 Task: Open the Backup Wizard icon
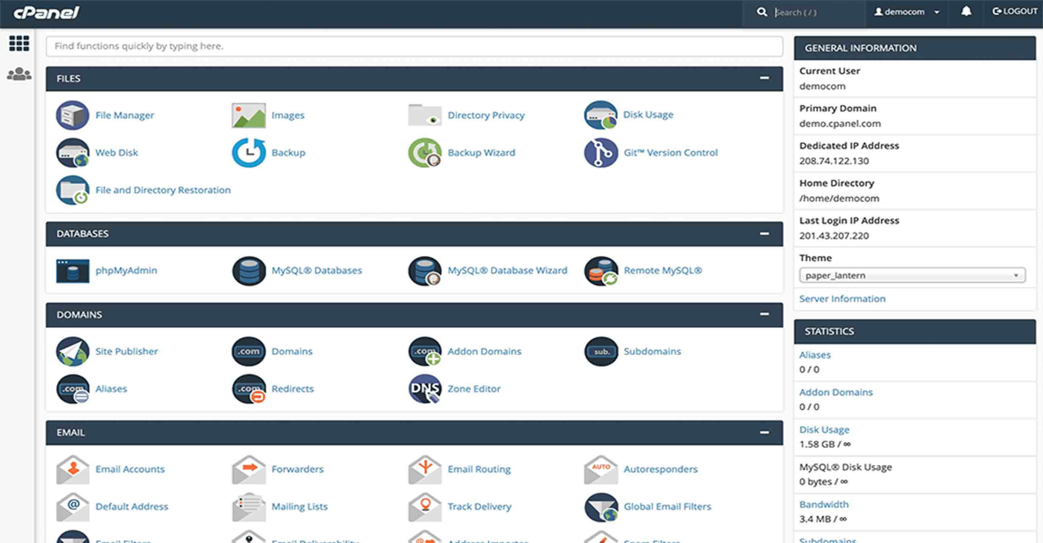pos(424,153)
